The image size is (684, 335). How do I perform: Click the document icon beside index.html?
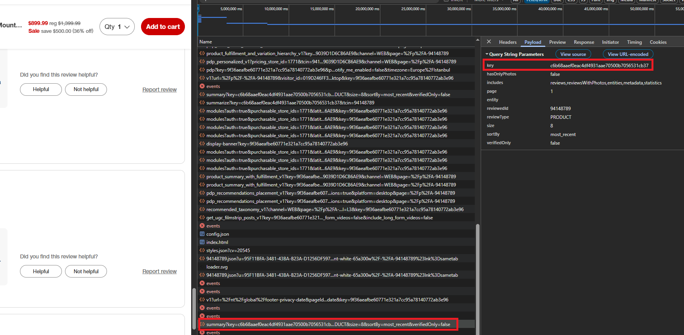point(202,242)
